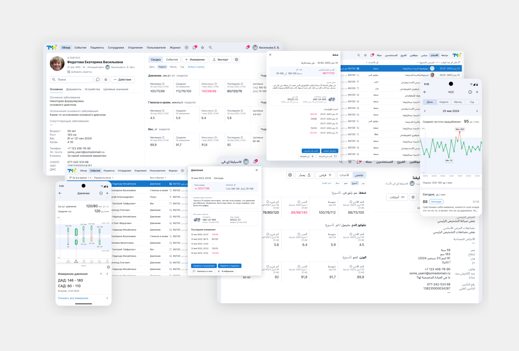The image size is (519, 351).
Task: Click the Поиск search field
Action: (72, 80)
